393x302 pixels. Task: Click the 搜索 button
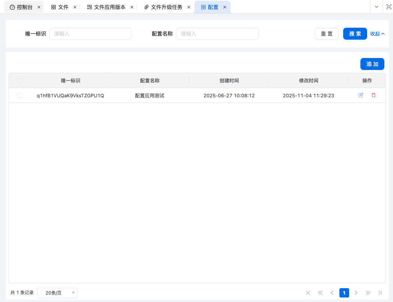coord(355,34)
